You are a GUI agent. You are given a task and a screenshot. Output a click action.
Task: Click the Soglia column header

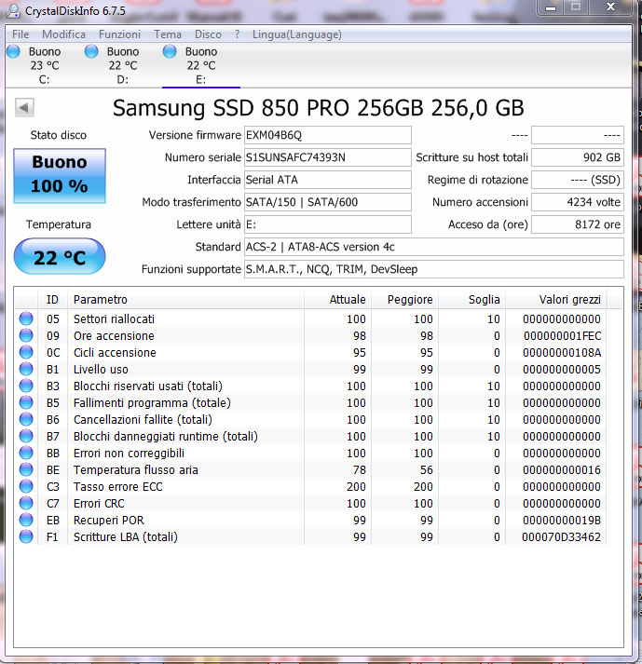click(472, 299)
